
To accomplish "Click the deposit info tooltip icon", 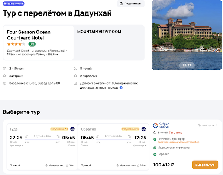I will tap(121, 88).
